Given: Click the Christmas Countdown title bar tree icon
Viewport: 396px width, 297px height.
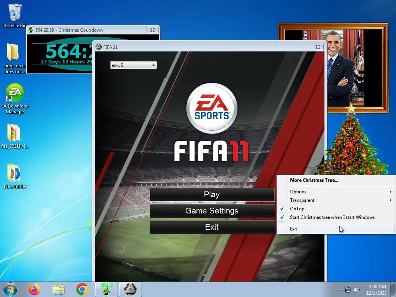Looking at the screenshot, I should point(31,30).
